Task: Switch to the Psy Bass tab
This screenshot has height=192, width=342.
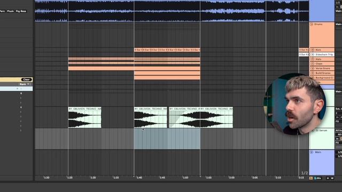Action: 21,11
